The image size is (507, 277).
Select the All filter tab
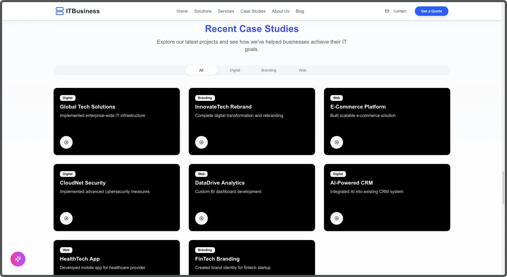[x=201, y=70]
